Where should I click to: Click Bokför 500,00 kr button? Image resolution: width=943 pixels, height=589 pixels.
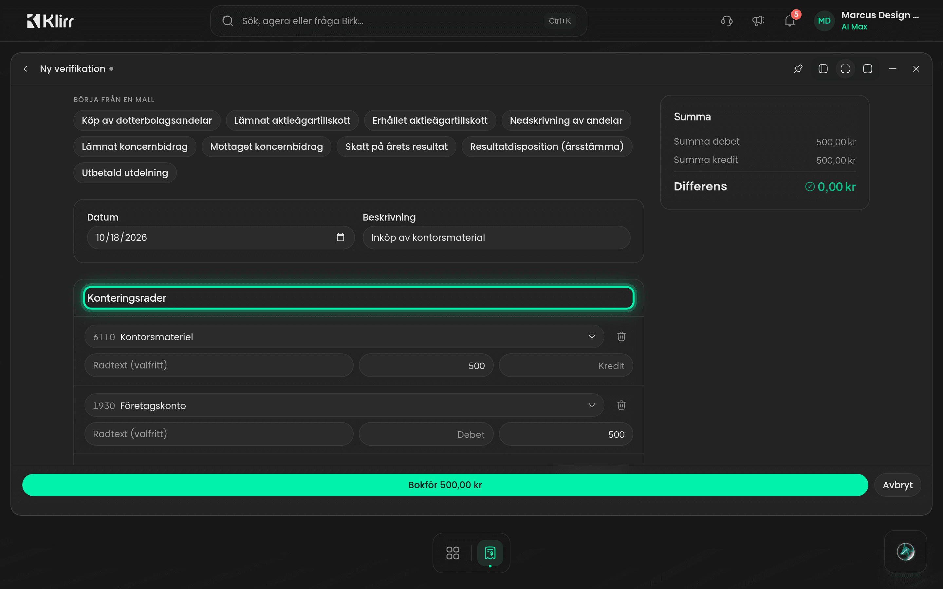445,485
